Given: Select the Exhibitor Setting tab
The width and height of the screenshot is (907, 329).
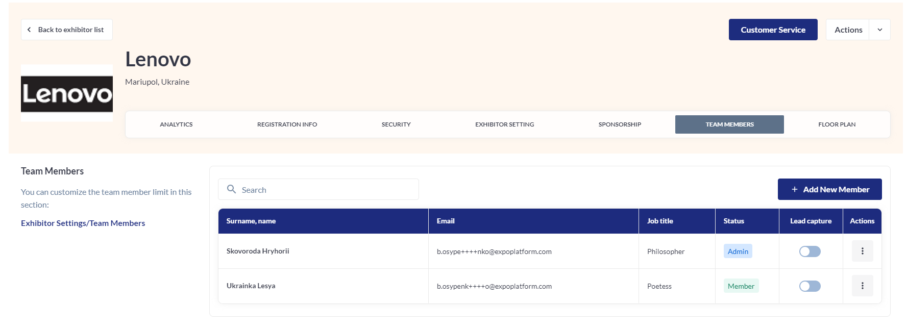Looking at the screenshot, I should 504,124.
